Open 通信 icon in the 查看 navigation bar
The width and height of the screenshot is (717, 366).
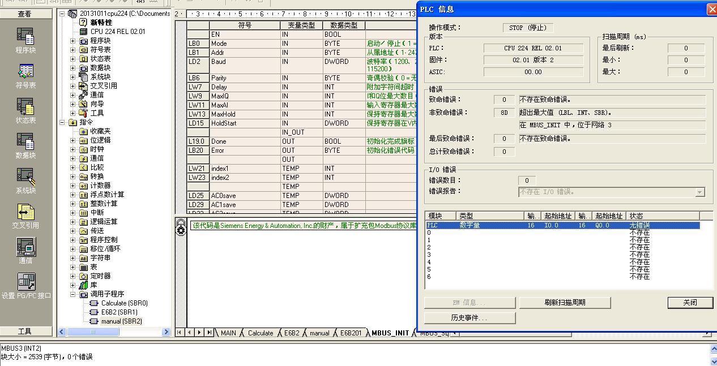(25, 247)
